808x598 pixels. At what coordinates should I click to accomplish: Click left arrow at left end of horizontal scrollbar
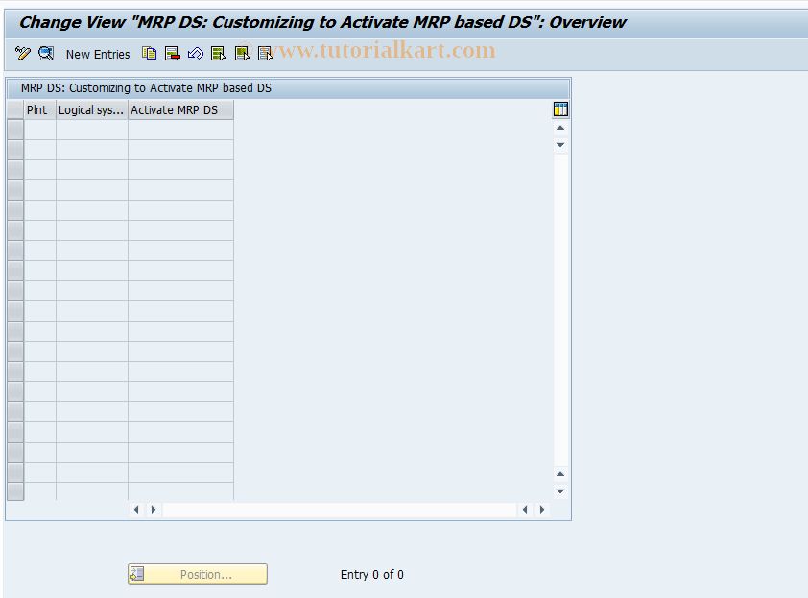pyautogui.click(x=136, y=510)
